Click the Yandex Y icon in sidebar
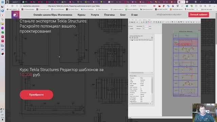 2,15
